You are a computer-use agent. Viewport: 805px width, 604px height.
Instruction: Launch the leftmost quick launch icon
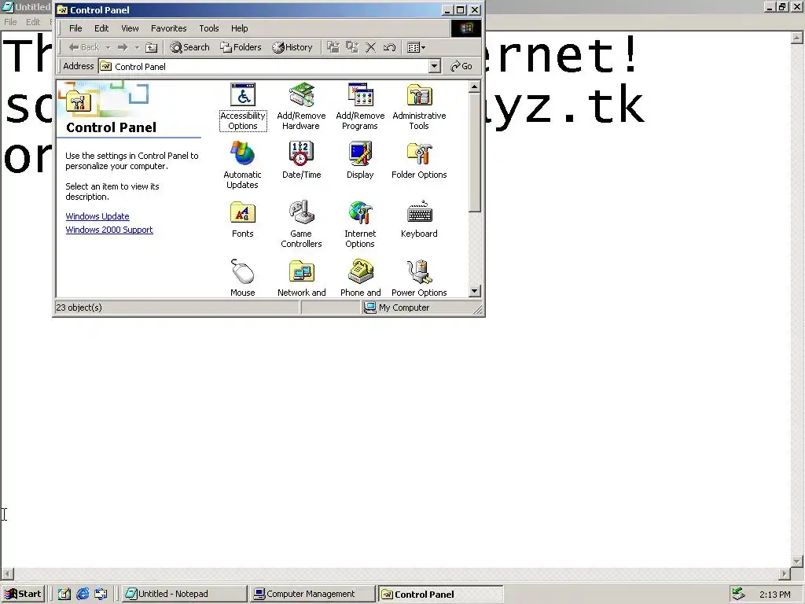(x=64, y=594)
